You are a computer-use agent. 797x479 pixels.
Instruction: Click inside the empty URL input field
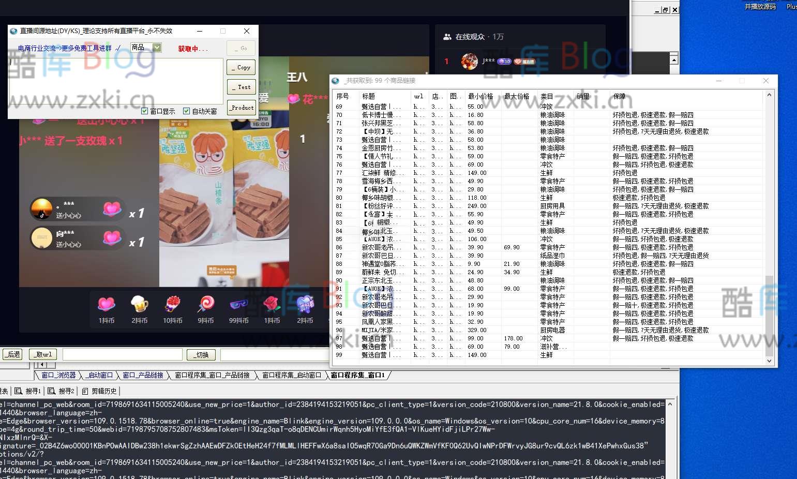(122, 354)
